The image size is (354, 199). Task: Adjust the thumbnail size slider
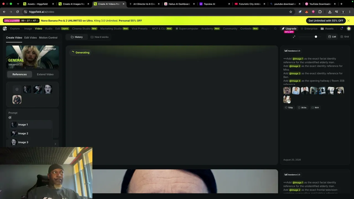click(x=316, y=37)
